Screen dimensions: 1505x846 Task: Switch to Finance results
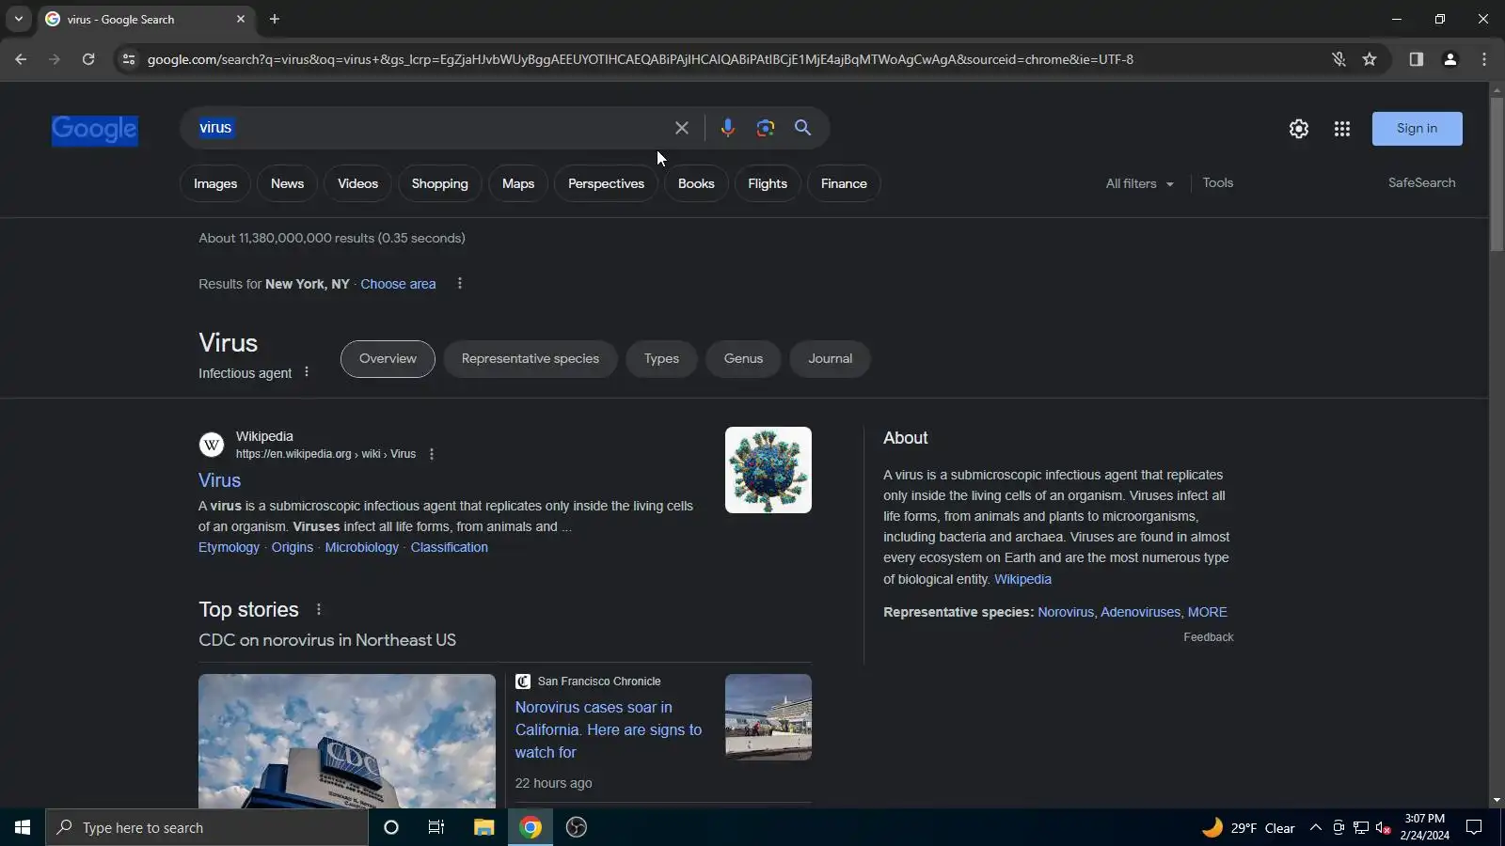coord(844,183)
